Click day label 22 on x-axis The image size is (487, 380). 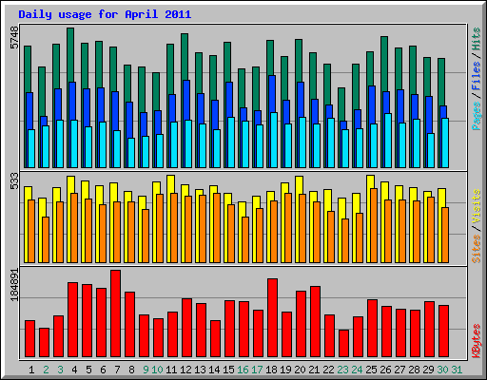click(x=328, y=370)
